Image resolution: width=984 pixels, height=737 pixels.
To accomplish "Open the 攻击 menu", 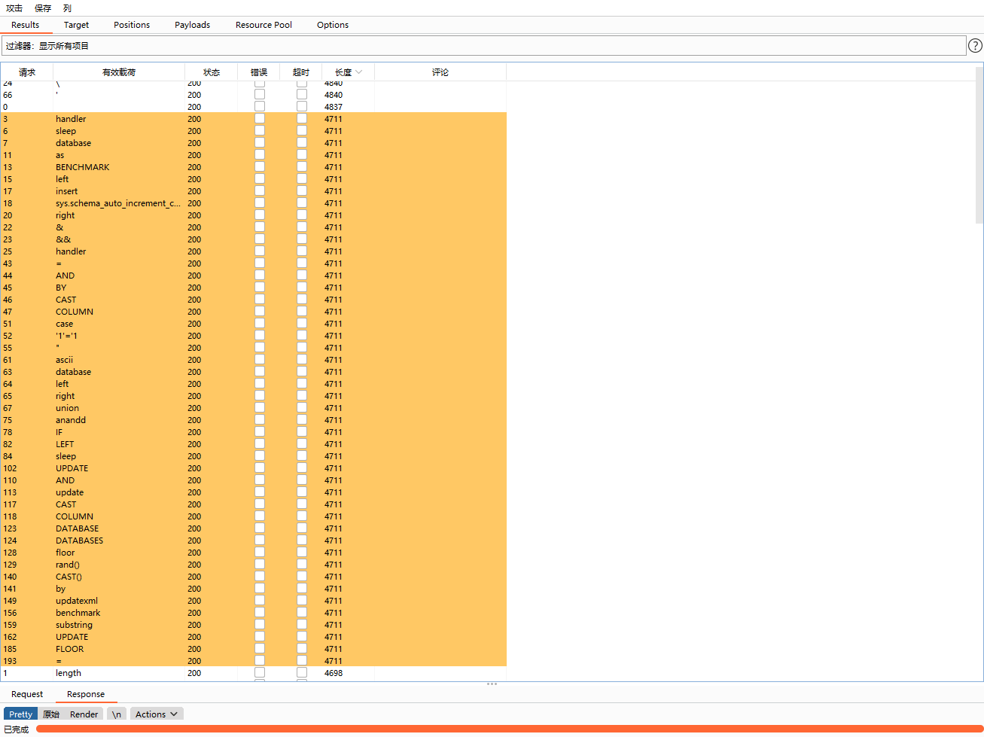I will [14, 8].
